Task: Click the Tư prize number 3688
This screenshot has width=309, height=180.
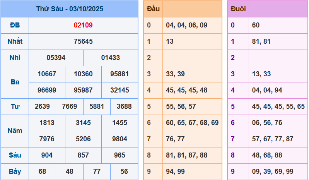Action: point(124,106)
